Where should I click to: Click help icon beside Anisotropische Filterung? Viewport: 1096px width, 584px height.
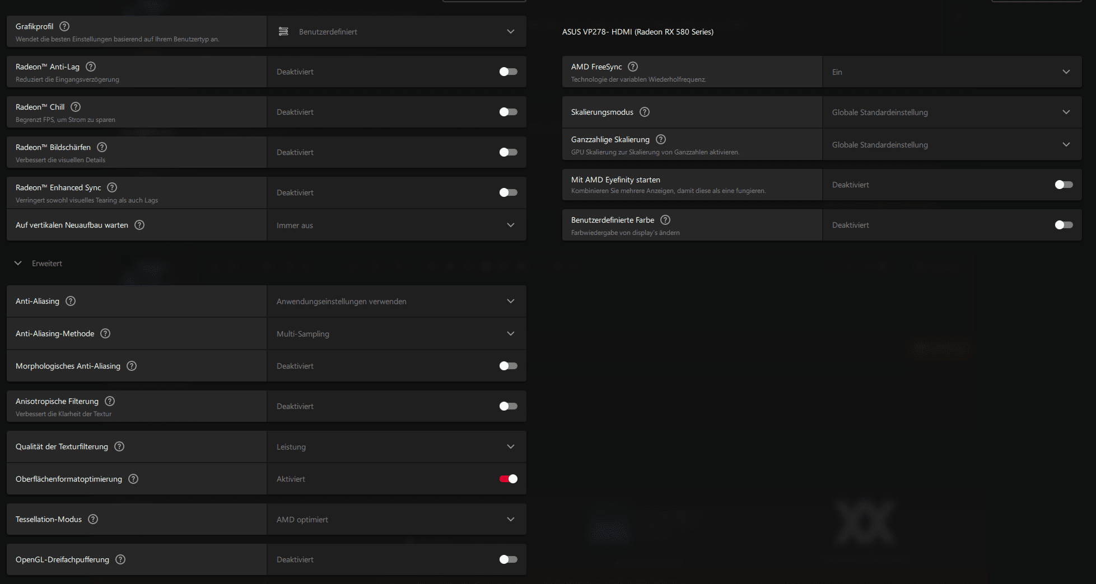(x=110, y=401)
